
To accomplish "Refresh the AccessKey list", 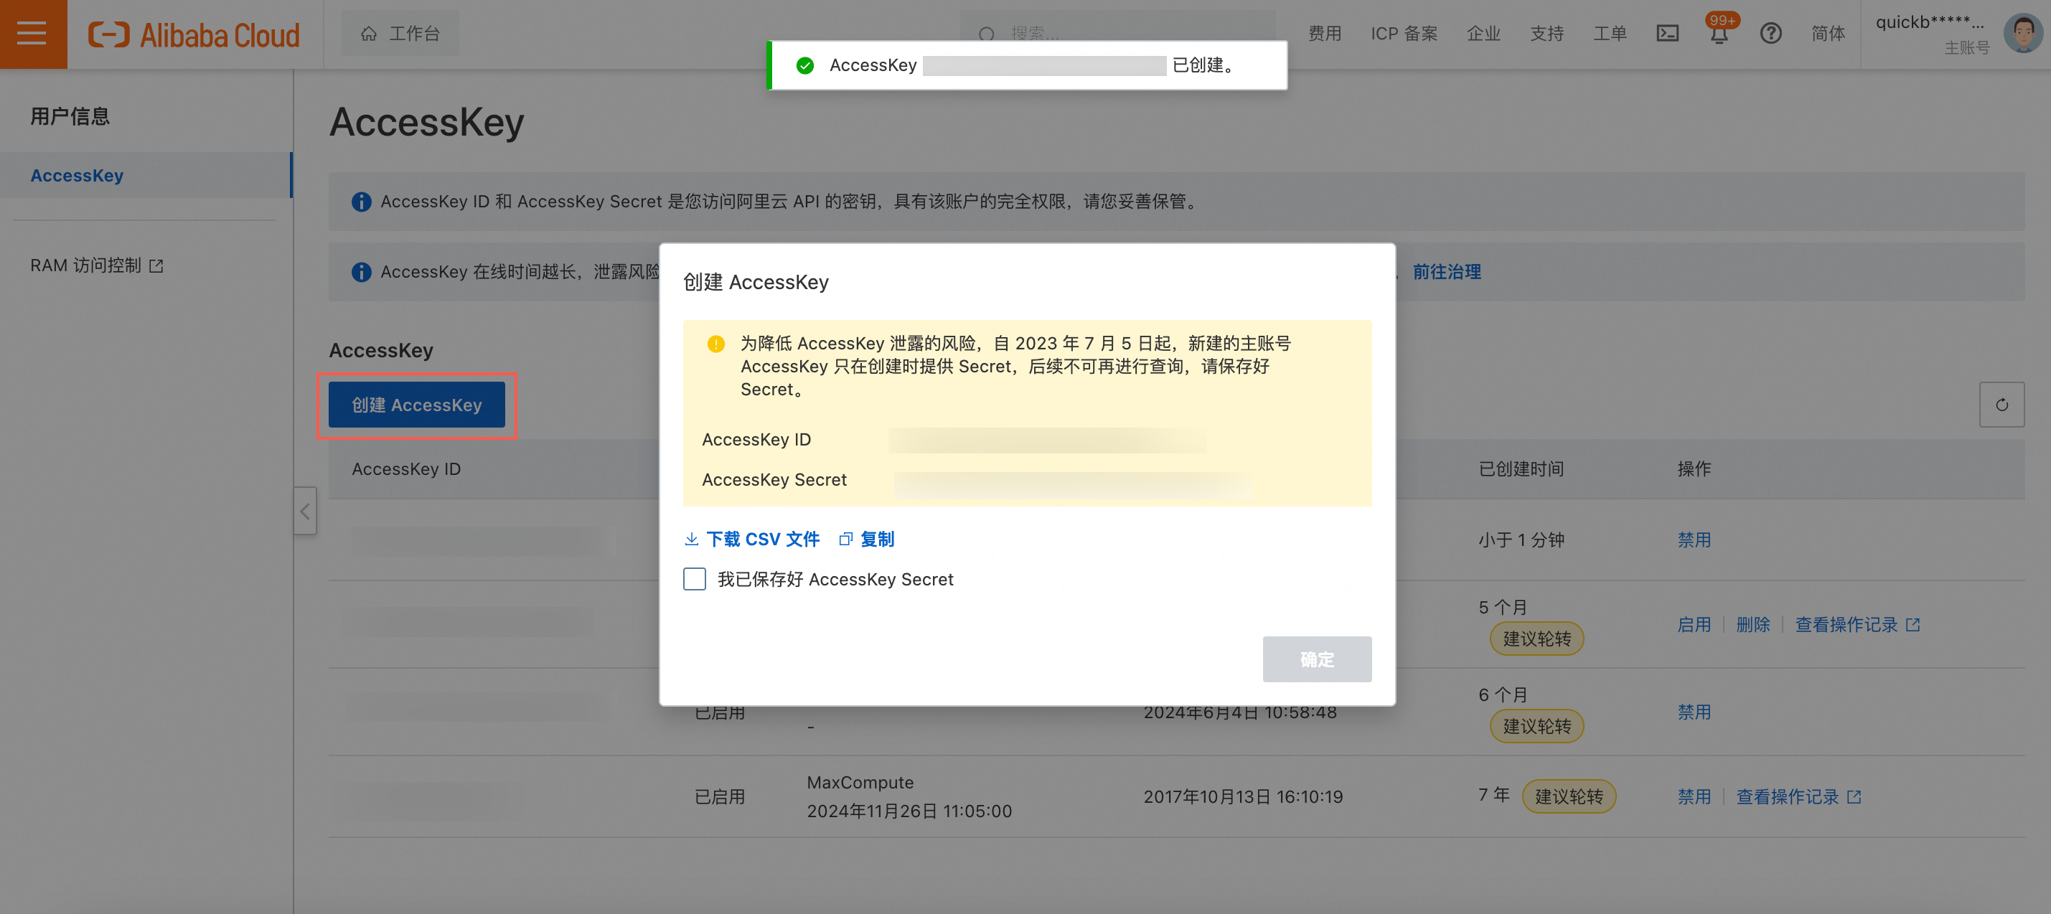I will point(2001,405).
